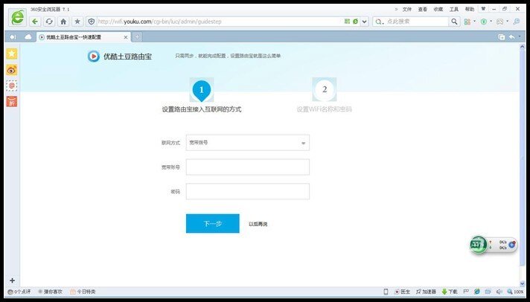Focus the 密码 password field
The width and height of the screenshot is (530, 302).
(x=247, y=192)
